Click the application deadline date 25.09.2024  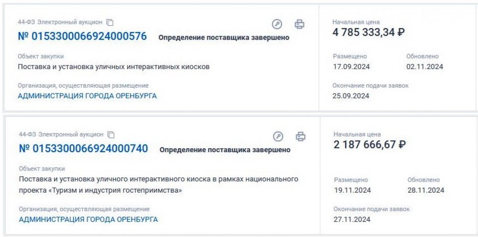tap(351, 95)
